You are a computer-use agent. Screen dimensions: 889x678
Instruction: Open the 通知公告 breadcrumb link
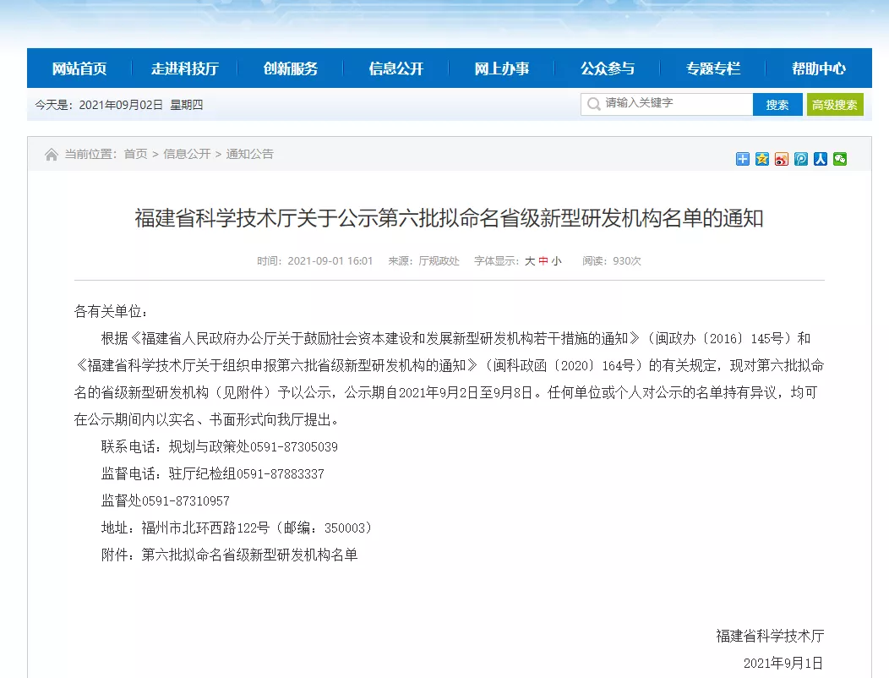click(x=249, y=155)
